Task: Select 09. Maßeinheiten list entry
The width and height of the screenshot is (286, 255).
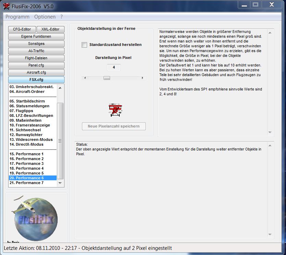Action: (x=33, y=120)
